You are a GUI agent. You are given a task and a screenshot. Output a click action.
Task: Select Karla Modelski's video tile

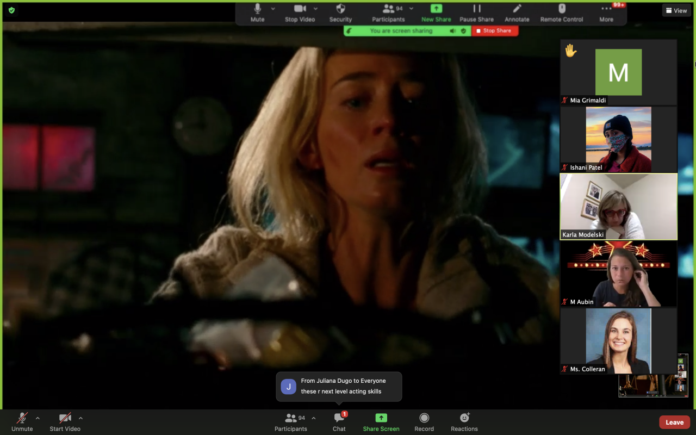619,207
